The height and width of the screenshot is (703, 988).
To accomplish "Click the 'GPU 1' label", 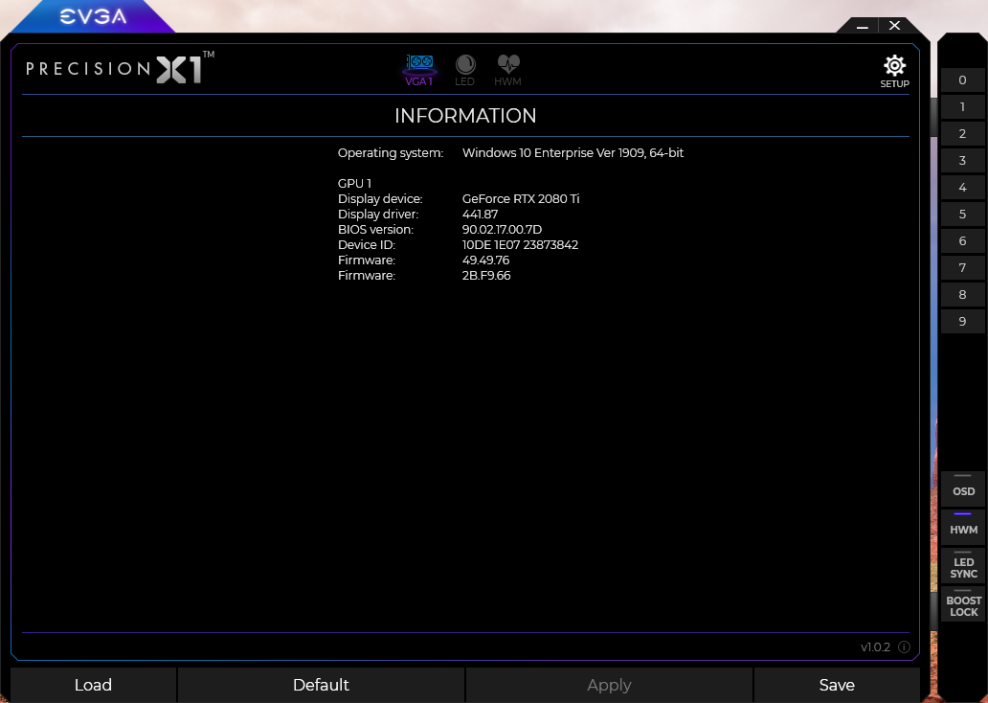I will [355, 184].
